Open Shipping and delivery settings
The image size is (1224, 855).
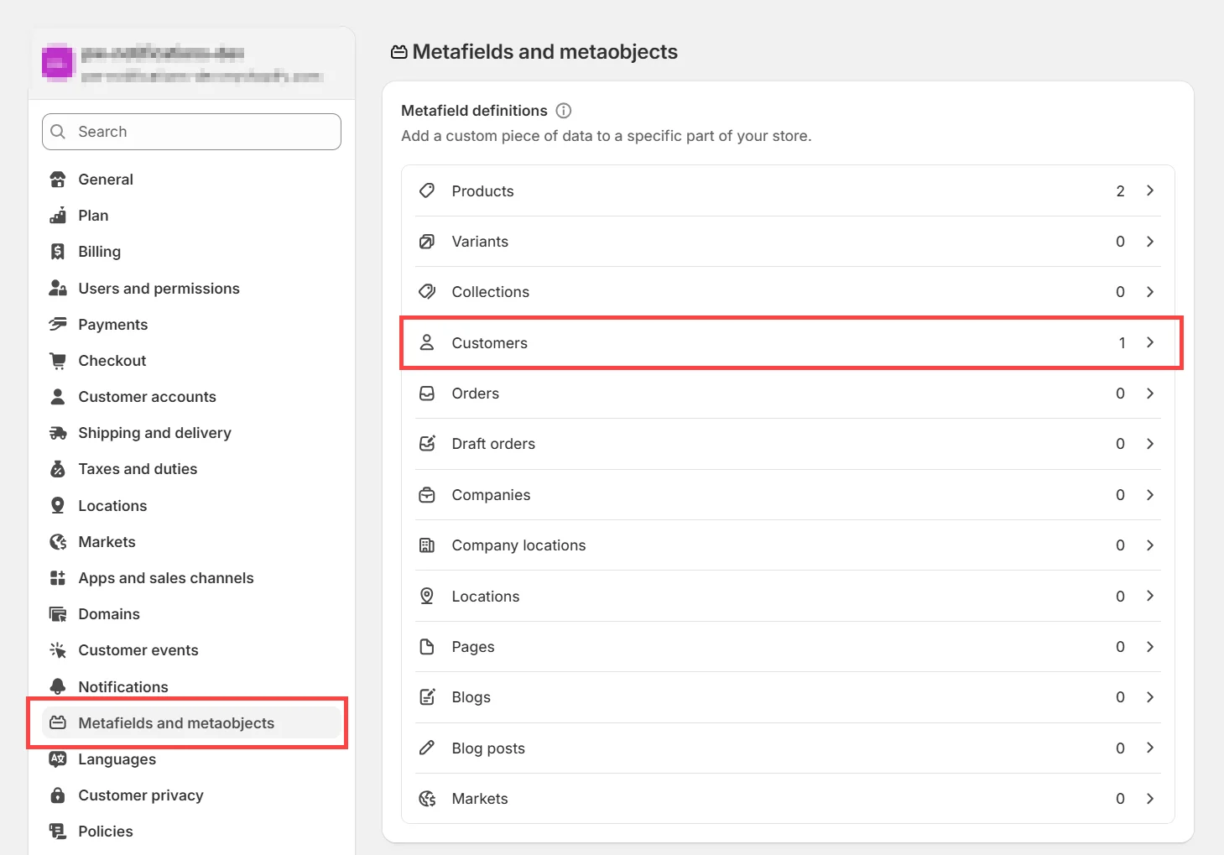[154, 433]
